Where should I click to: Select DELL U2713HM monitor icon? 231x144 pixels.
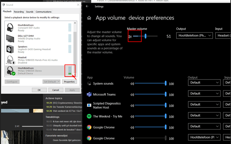pos(10,38)
